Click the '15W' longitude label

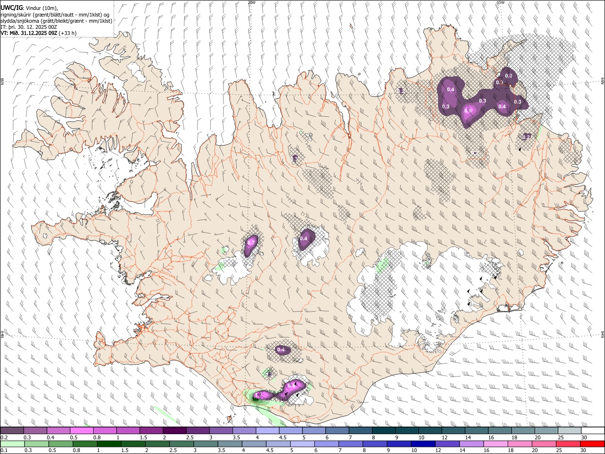tap(500, 2)
